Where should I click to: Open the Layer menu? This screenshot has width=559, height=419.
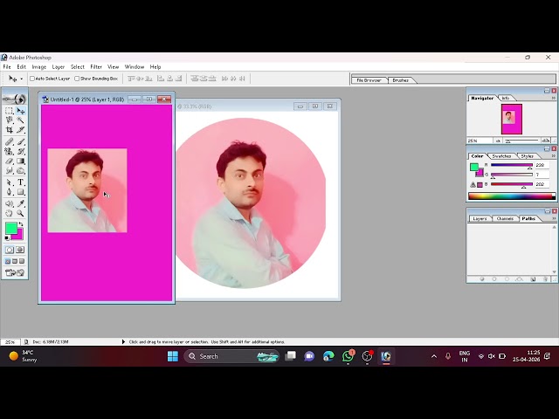click(x=59, y=66)
